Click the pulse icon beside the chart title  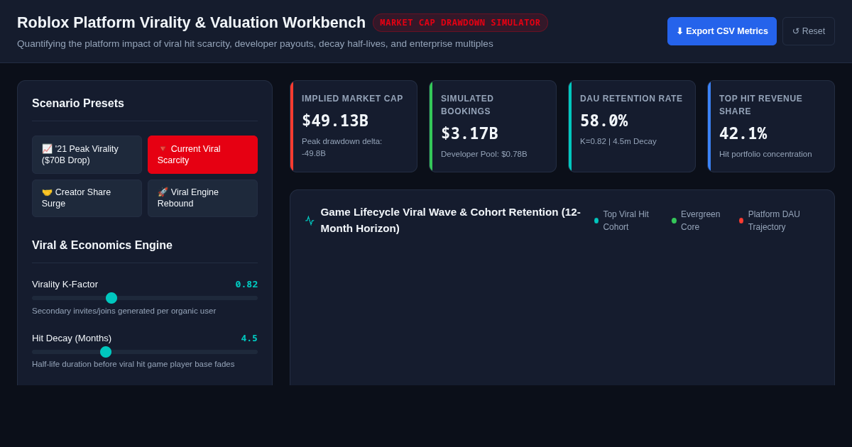(x=310, y=221)
